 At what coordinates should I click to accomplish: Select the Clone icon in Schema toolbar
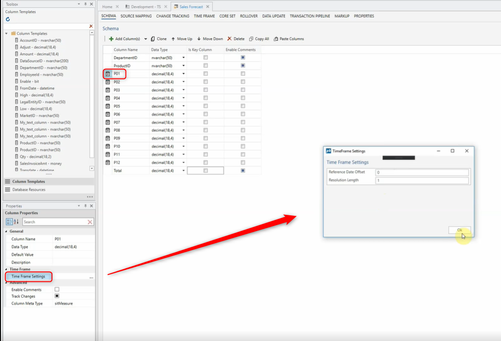click(x=153, y=39)
